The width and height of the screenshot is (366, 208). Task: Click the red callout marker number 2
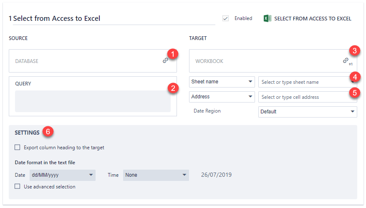coord(173,88)
